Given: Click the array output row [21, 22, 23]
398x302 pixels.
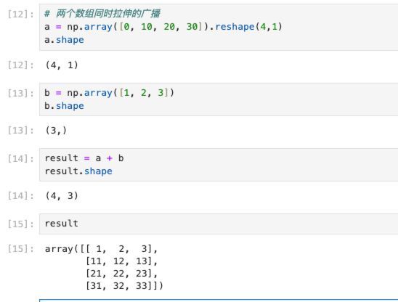Looking at the screenshot, I should [122, 274].
